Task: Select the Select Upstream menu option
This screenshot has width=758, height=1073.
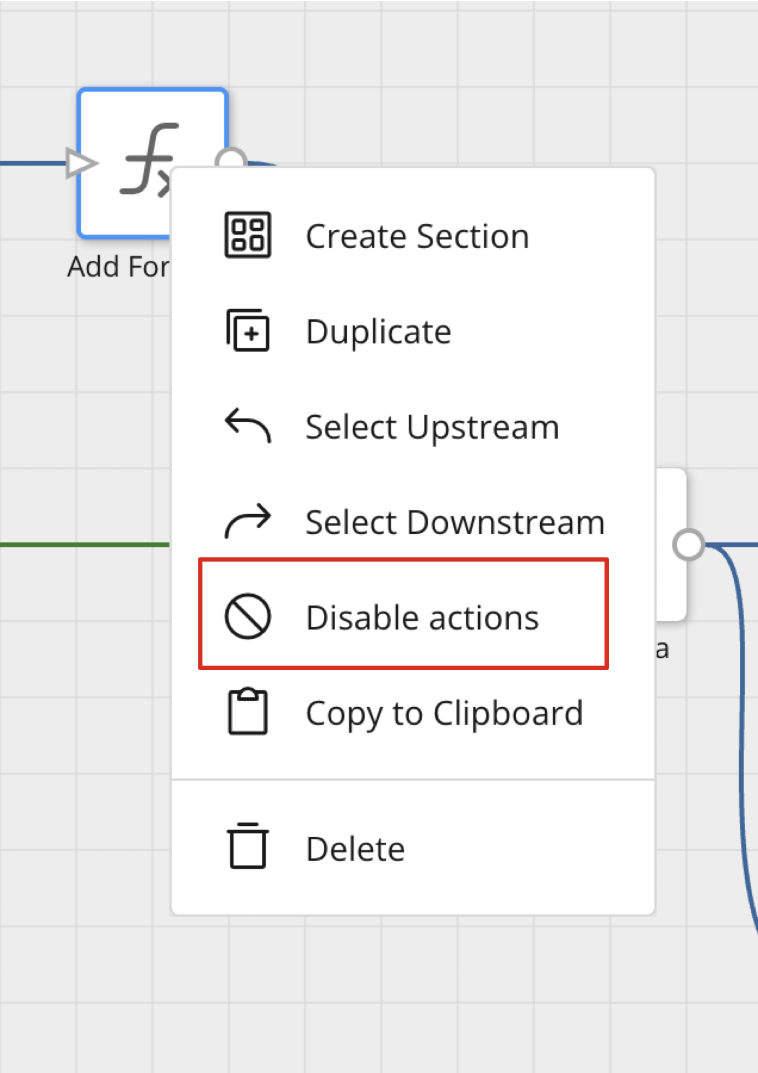Action: coord(433,427)
